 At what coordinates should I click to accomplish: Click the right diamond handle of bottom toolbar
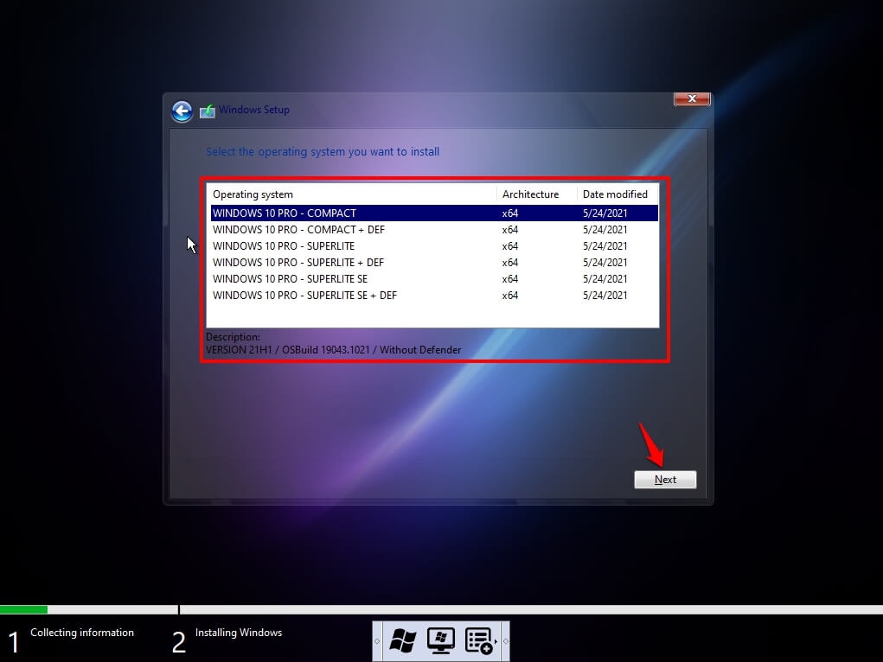(x=505, y=641)
